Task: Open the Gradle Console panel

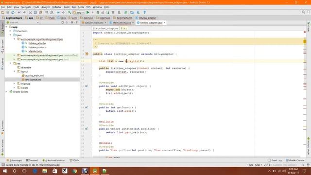Action: [295, 160]
